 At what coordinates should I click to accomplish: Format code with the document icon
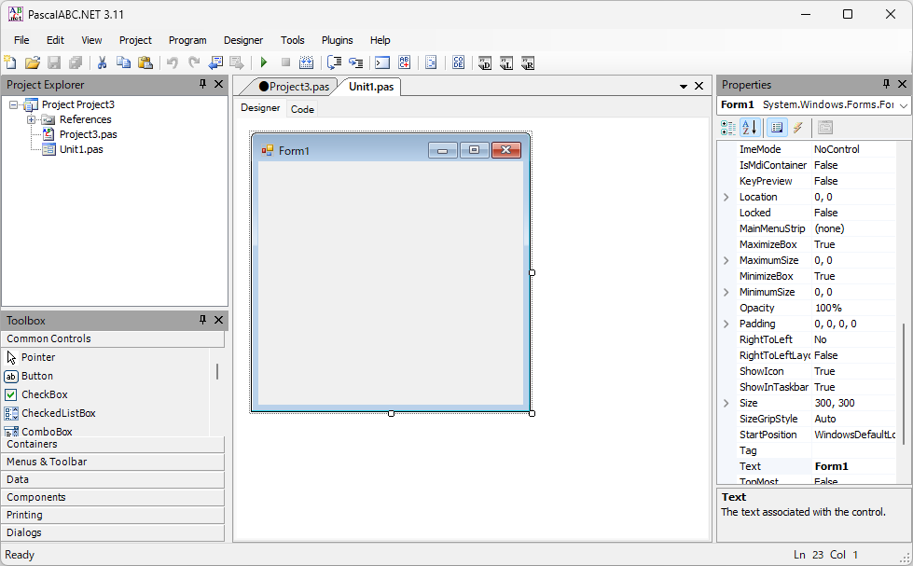tap(431, 62)
